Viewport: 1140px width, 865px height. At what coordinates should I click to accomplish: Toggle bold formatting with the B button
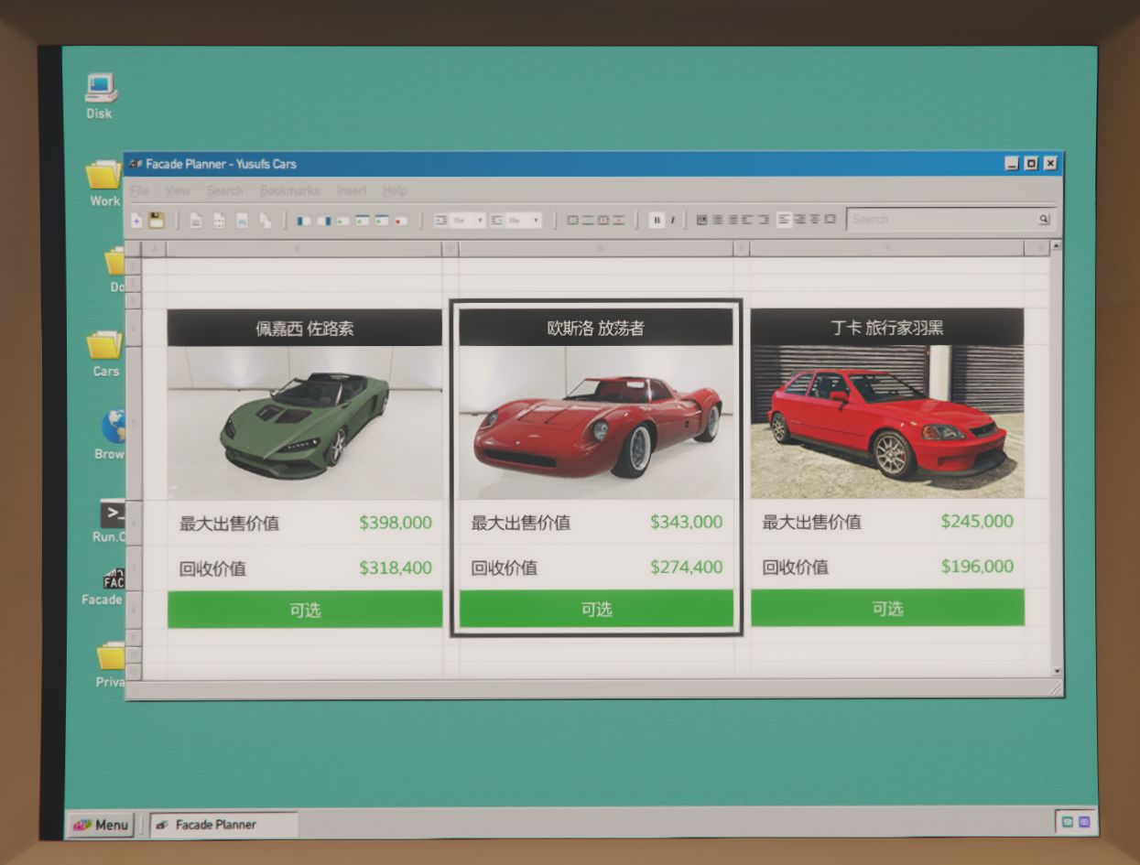point(656,220)
